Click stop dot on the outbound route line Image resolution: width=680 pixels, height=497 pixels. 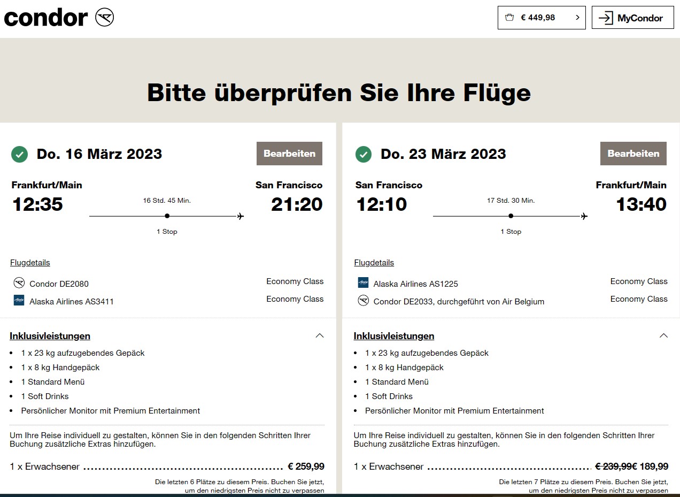[x=167, y=216]
